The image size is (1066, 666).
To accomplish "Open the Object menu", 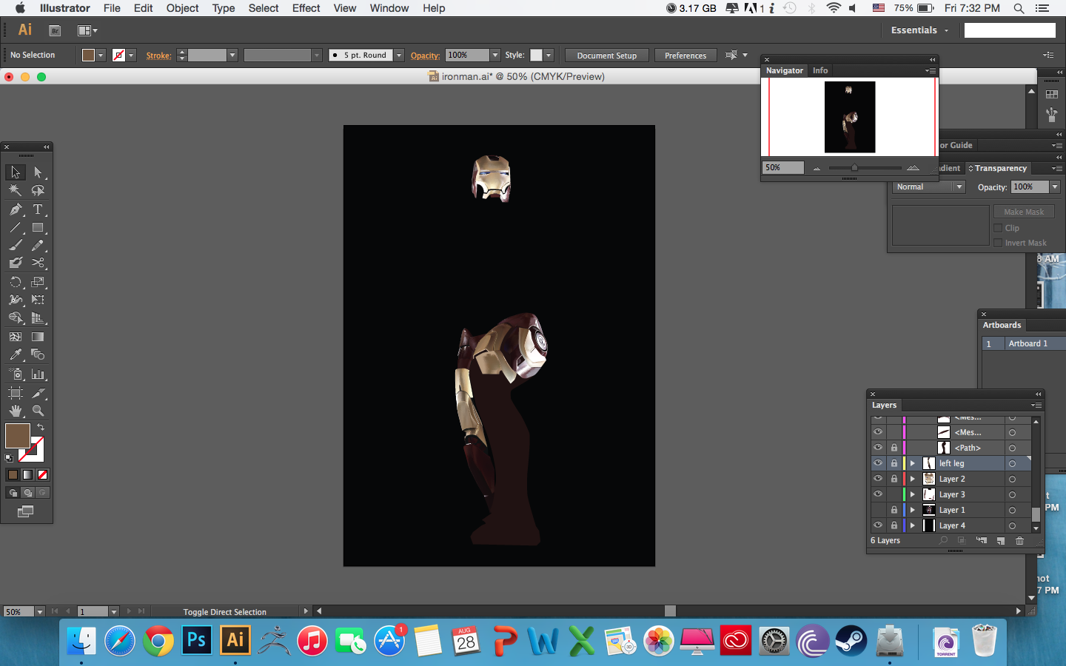I will [x=182, y=8].
